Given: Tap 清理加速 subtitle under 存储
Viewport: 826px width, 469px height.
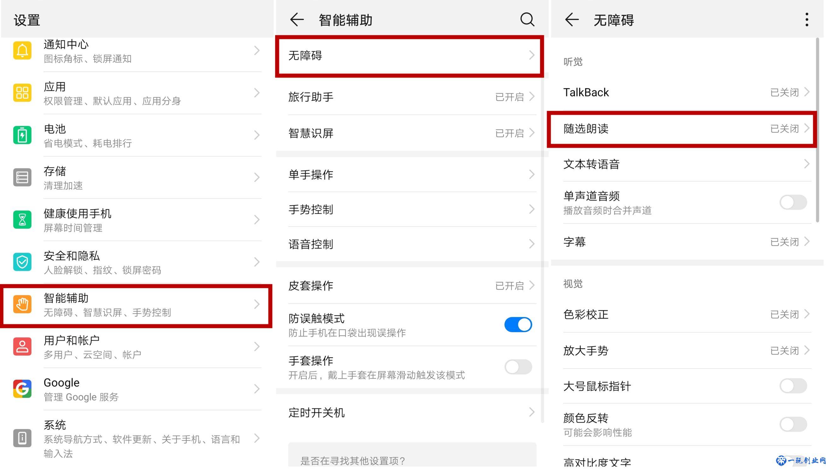Looking at the screenshot, I should [x=63, y=185].
